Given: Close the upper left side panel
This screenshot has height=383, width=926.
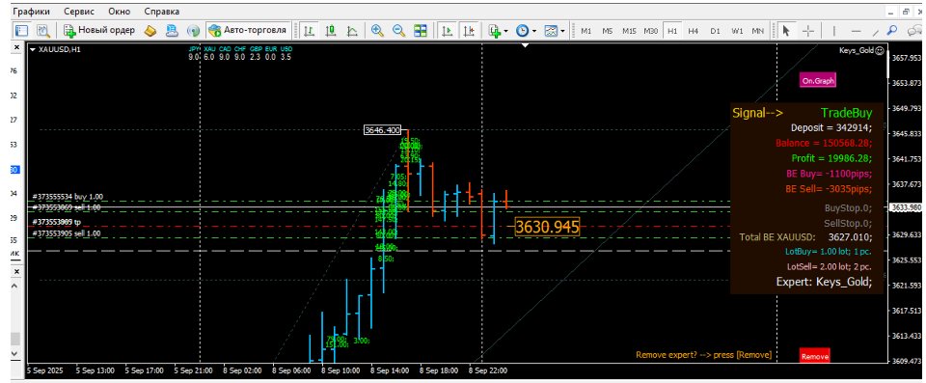Looking at the screenshot, I should pos(16,48).
